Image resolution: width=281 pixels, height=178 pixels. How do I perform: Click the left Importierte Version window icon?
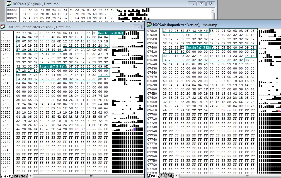(x=3, y=27)
